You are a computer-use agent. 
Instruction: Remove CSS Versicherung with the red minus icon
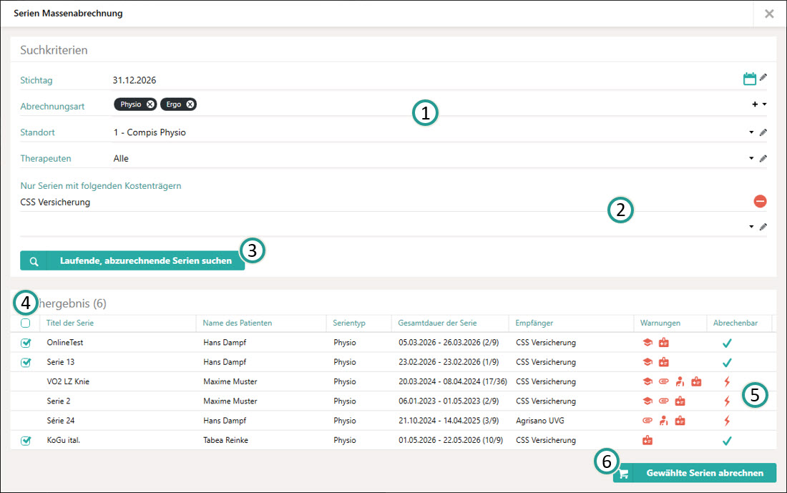point(760,201)
